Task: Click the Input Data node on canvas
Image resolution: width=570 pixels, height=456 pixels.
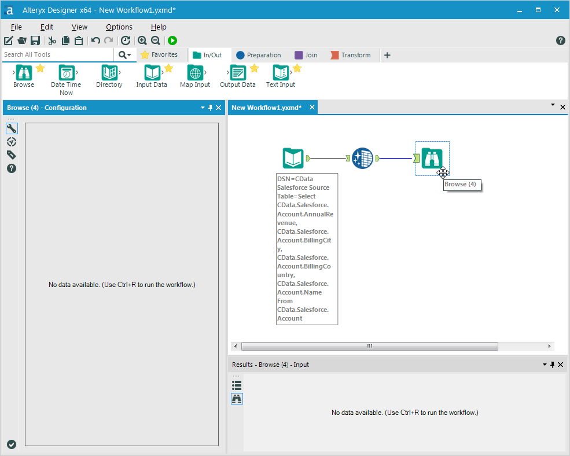Action: pyautogui.click(x=293, y=158)
